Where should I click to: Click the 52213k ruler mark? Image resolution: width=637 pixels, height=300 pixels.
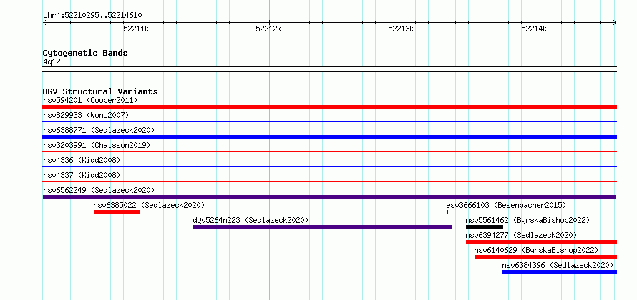click(402, 29)
